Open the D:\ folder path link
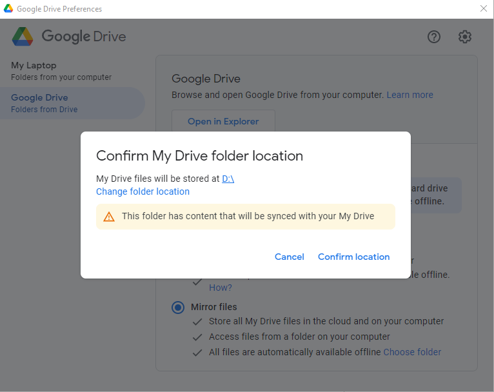 228,179
